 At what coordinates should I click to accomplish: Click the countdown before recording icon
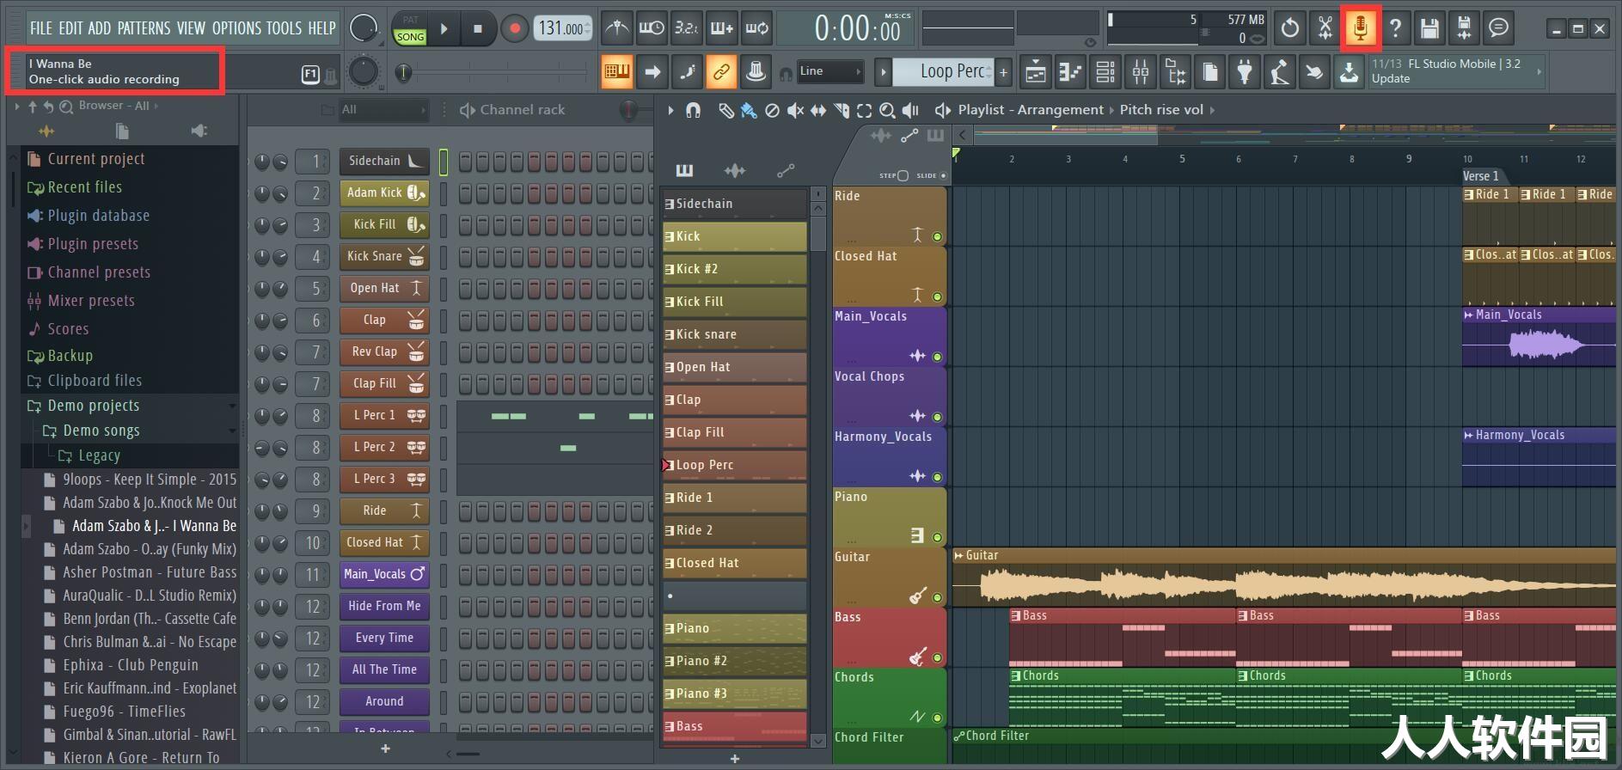point(686,28)
